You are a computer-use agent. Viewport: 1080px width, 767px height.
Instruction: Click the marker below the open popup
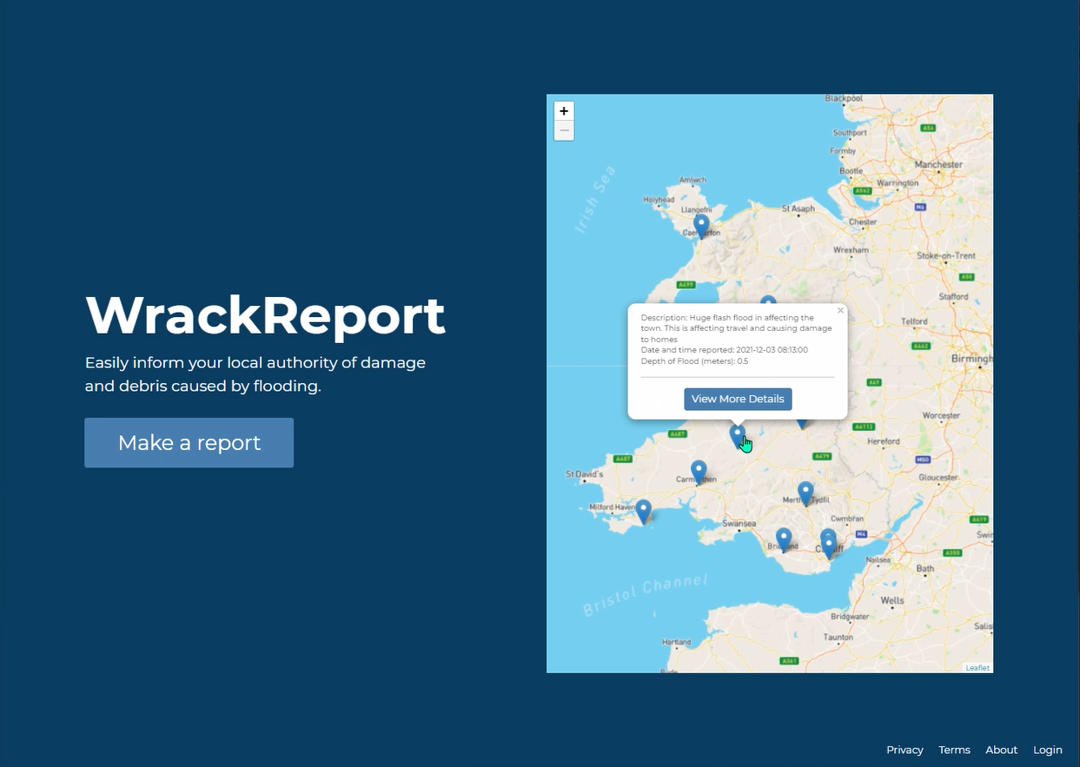coord(737,433)
